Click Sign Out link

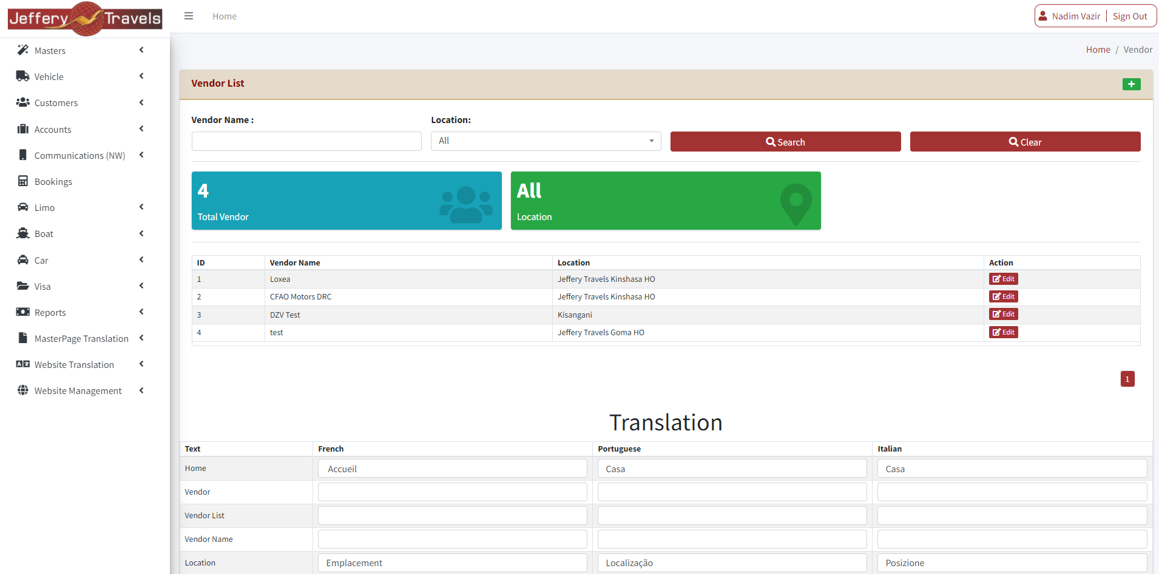point(1129,16)
